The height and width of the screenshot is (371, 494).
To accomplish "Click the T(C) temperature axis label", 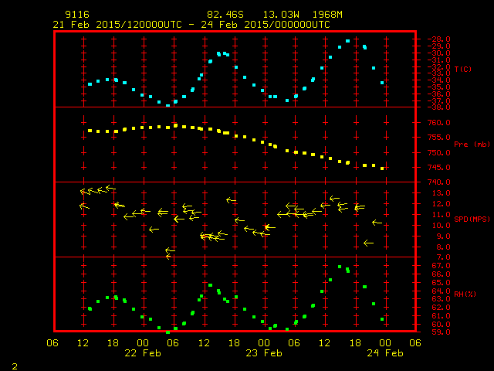I will [463, 69].
